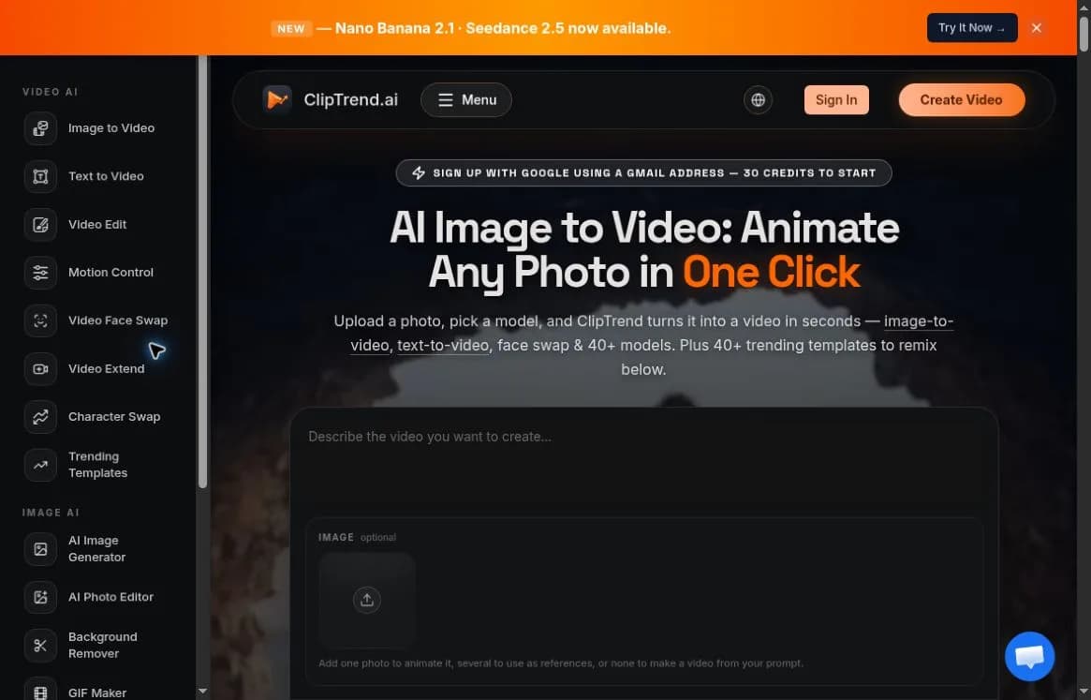Image resolution: width=1091 pixels, height=700 pixels.
Task: Click the 'One Click' orange headline text
Action: [771, 272]
